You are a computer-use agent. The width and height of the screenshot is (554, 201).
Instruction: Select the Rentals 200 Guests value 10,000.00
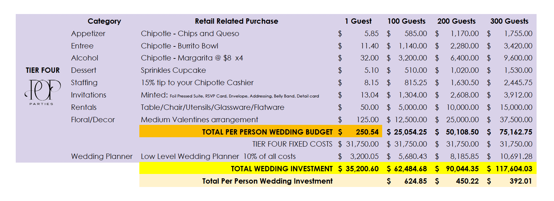click(x=463, y=108)
